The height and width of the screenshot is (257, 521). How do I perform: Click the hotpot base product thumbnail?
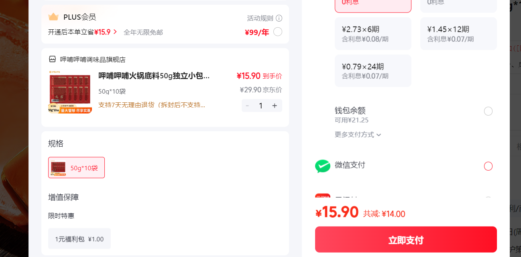70,92
